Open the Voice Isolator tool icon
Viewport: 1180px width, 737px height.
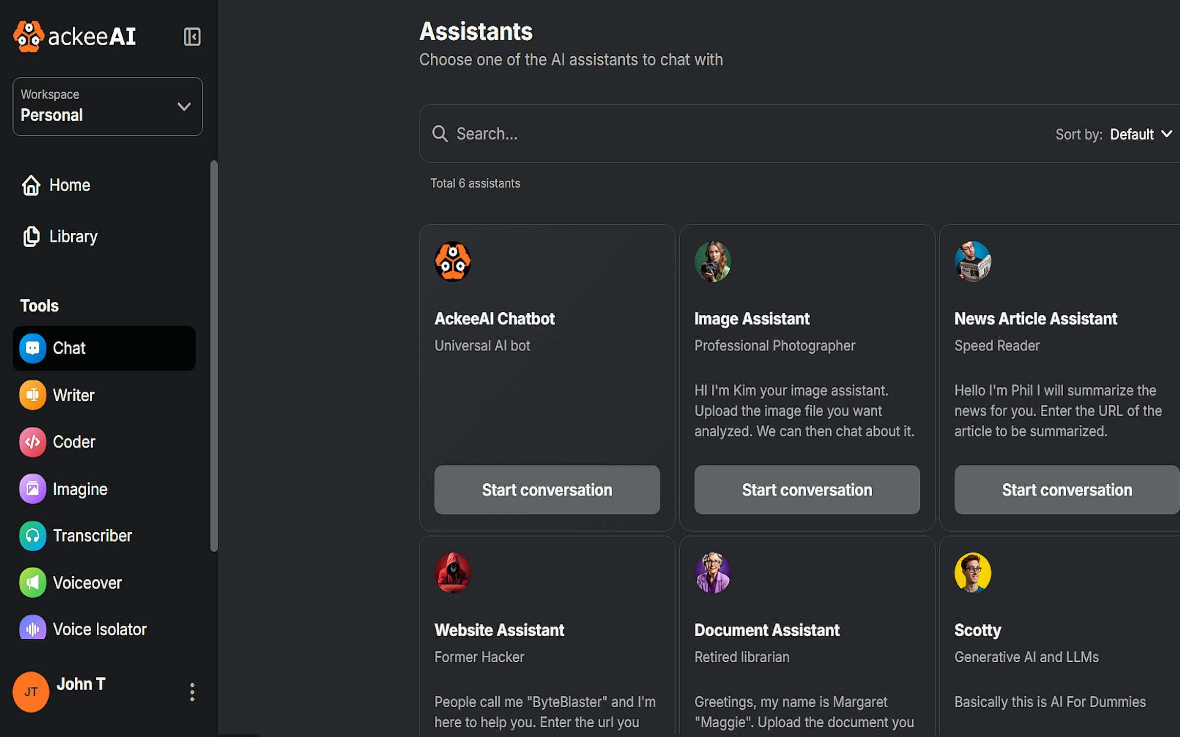32,629
